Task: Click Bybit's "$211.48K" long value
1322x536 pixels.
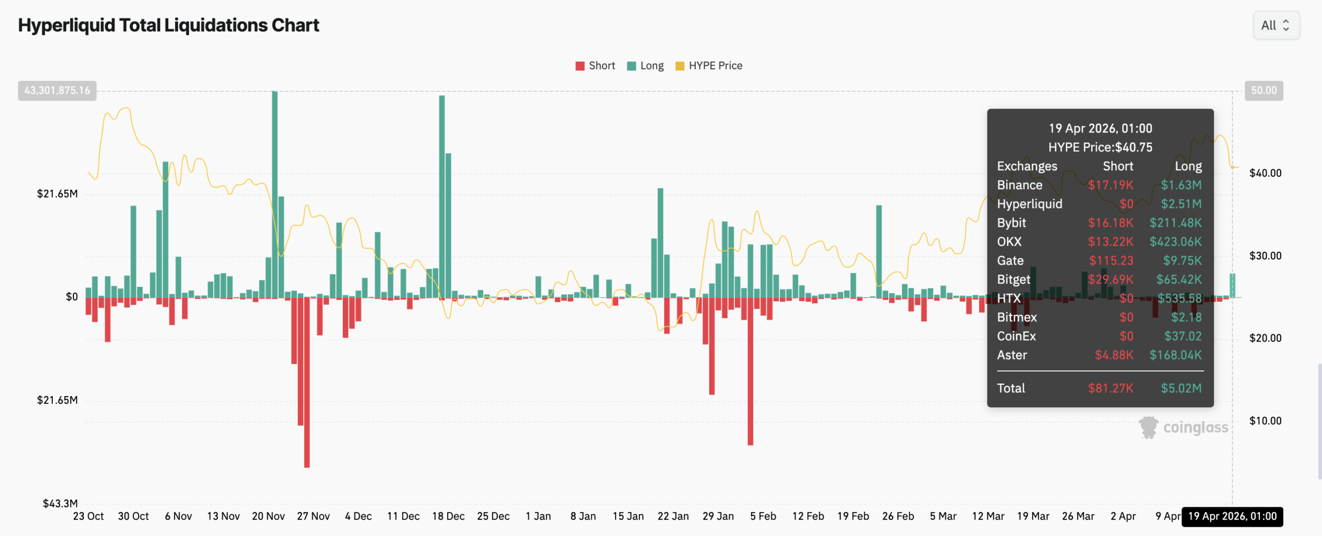Action: click(1176, 223)
